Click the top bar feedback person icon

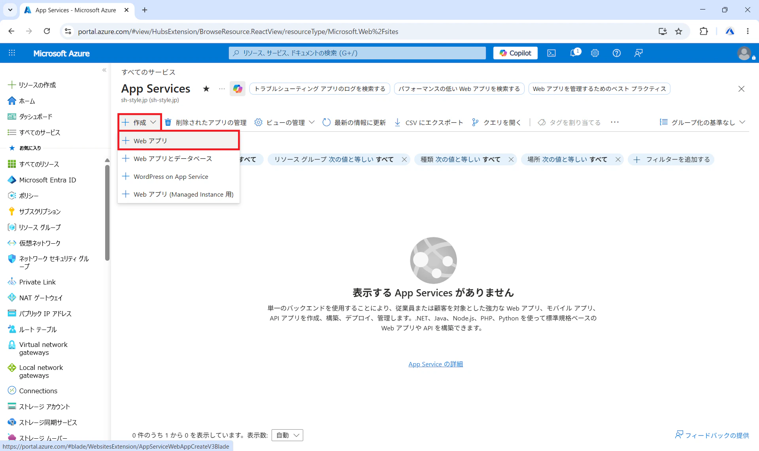(x=638, y=53)
